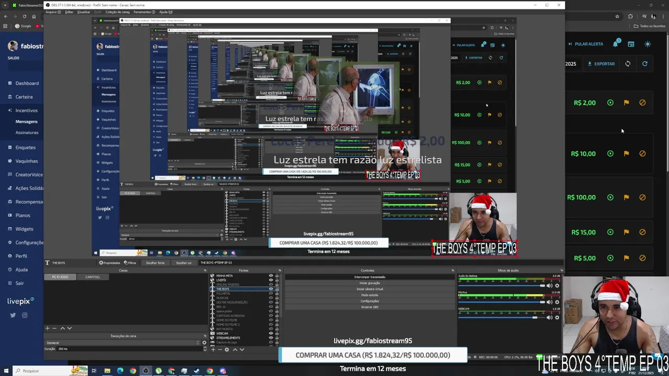Click PULAR ALERTA in LivePix
669x376 pixels.
(586, 44)
